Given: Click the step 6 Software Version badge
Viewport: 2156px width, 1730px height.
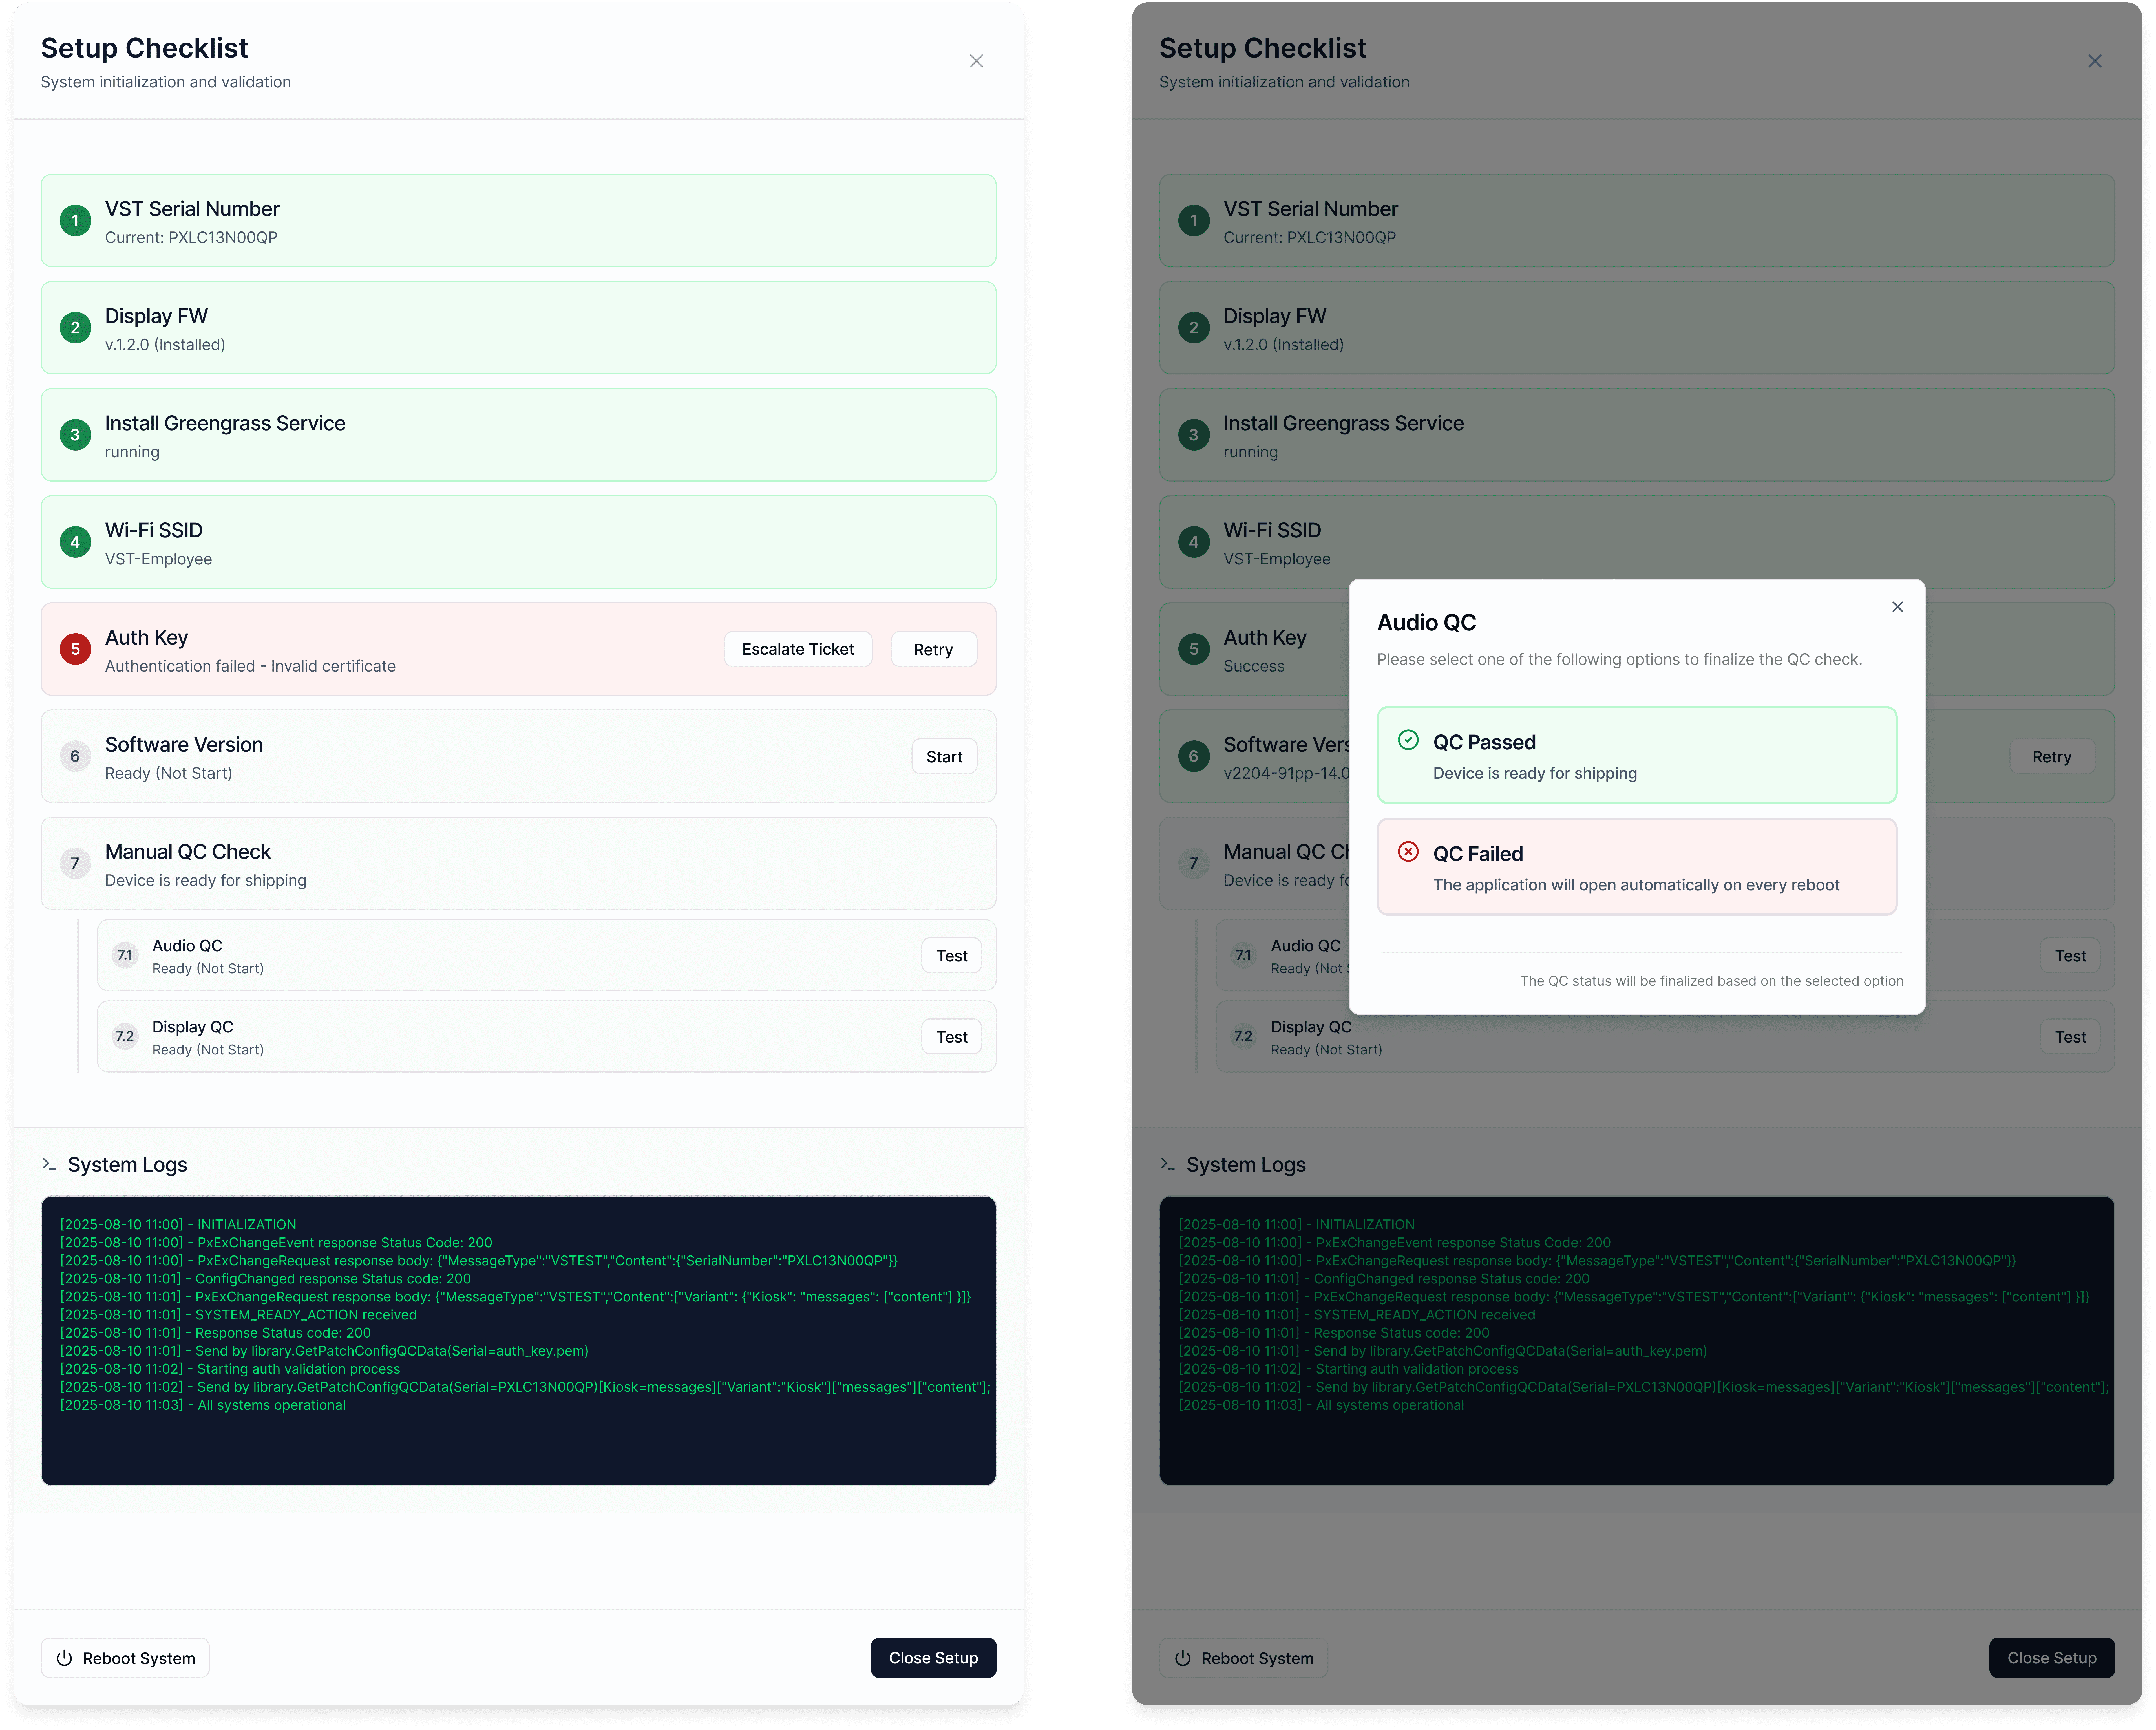Looking at the screenshot, I should coord(75,756).
